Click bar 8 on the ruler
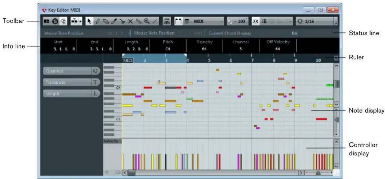 tap(274, 60)
